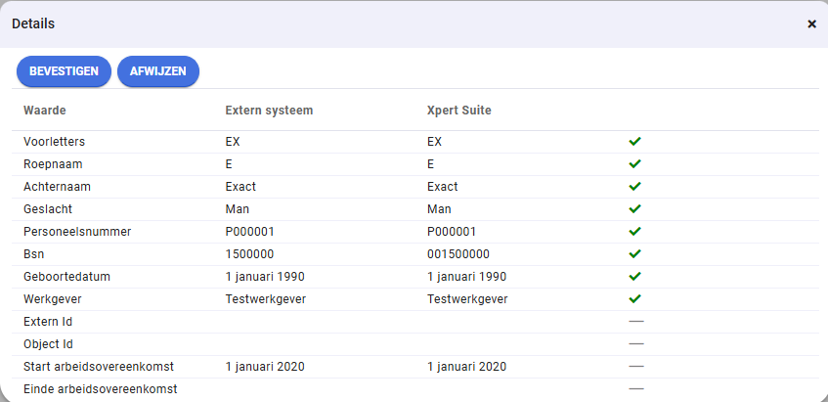Click the dash icon for Einde arbeidsovereenkomst
Screen dimensions: 828x402
click(636, 388)
